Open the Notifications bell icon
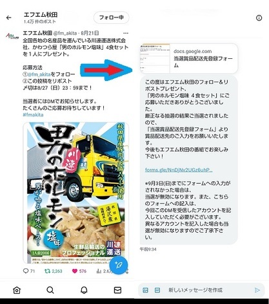This screenshot has height=304, width=269. tap(84, 290)
